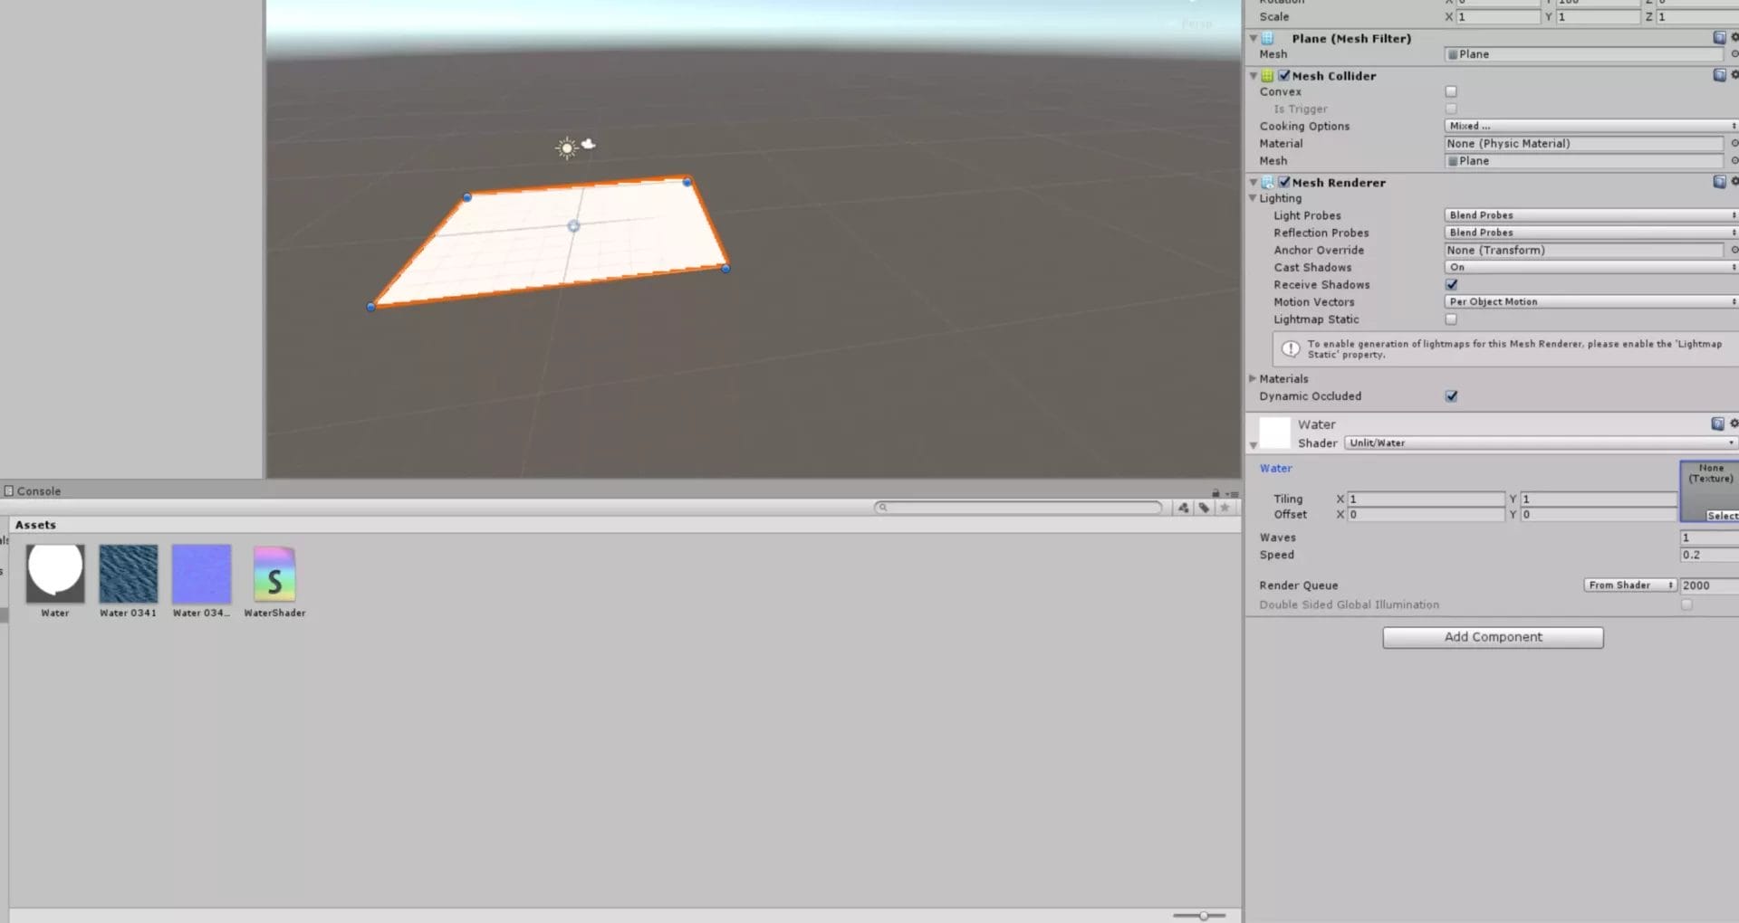Open Mesh Collider help reference icon
1739x923 pixels.
point(1718,75)
